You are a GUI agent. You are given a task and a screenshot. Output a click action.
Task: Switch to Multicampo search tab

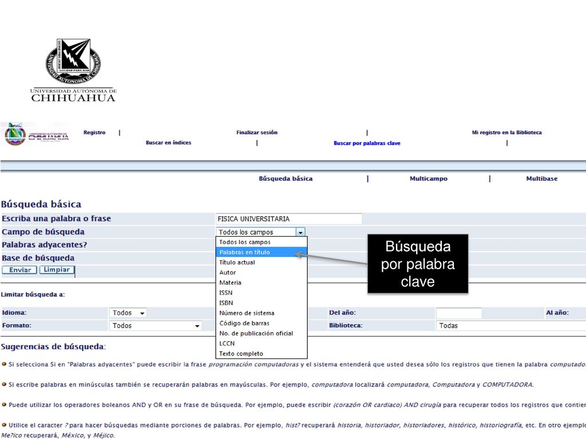coord(428,178)
